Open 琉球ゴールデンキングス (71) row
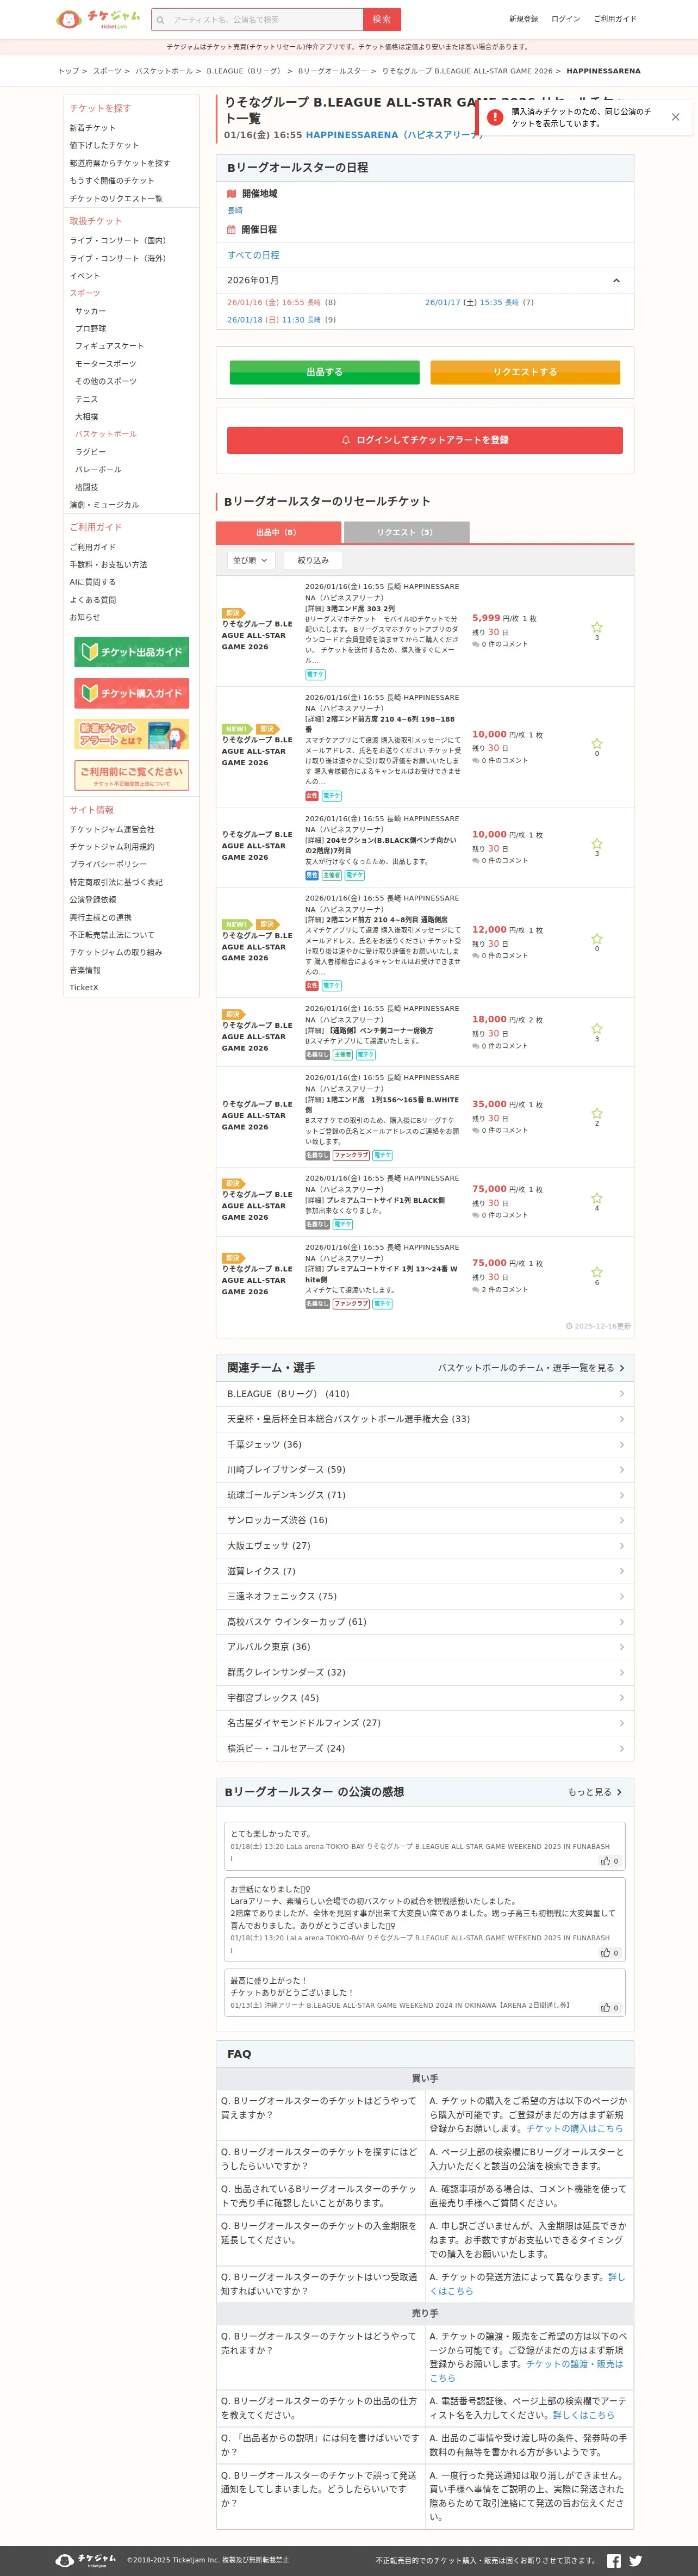The width and height of the screenshot is (698, 2576). click(x=425, y=1495)
